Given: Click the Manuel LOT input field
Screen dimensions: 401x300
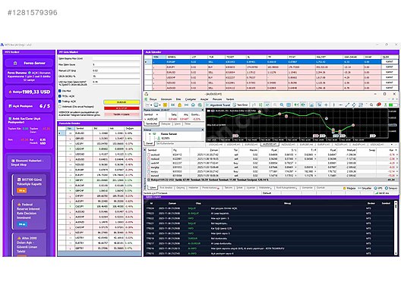Looking at the screenshot, I should pyautogui.click(x=116, y=70).
